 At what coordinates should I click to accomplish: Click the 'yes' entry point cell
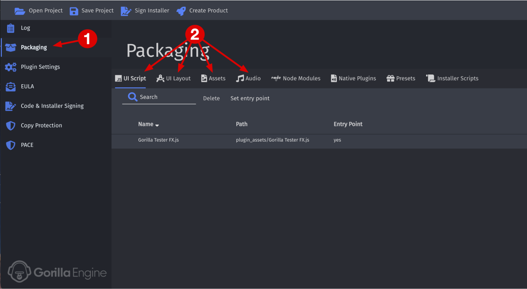click(x=337, y=140)
